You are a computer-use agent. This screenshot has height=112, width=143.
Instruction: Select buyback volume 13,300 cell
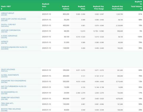point(66,87)
